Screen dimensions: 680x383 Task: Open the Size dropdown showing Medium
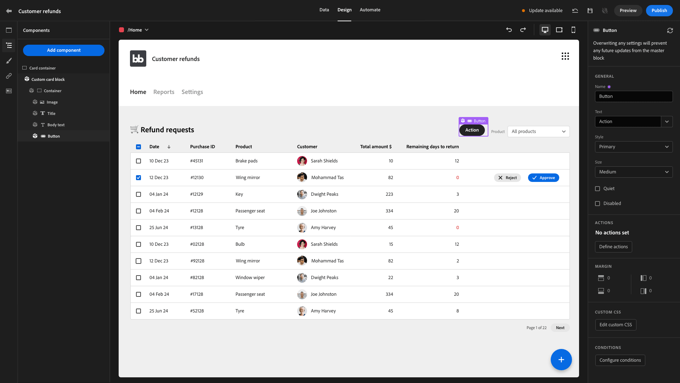(633, 172)
